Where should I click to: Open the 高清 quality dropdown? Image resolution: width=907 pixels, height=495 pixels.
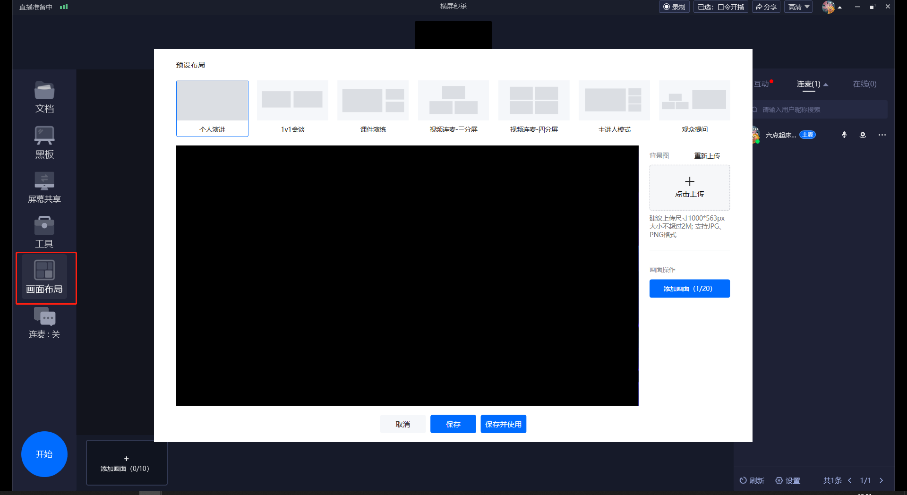pyautogui.click(x=799, y=7)
